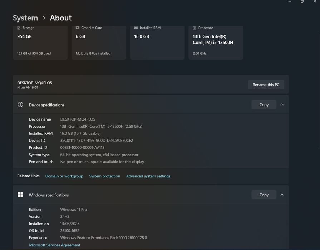Open the Processor i5-13500H card
Viewport: 320px width, 250px height.
pos(216,43)
